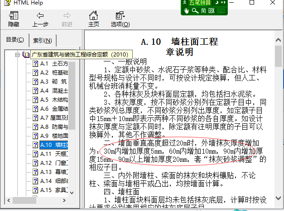Click the help page icon beside A.12

click(x=35, y=163)
